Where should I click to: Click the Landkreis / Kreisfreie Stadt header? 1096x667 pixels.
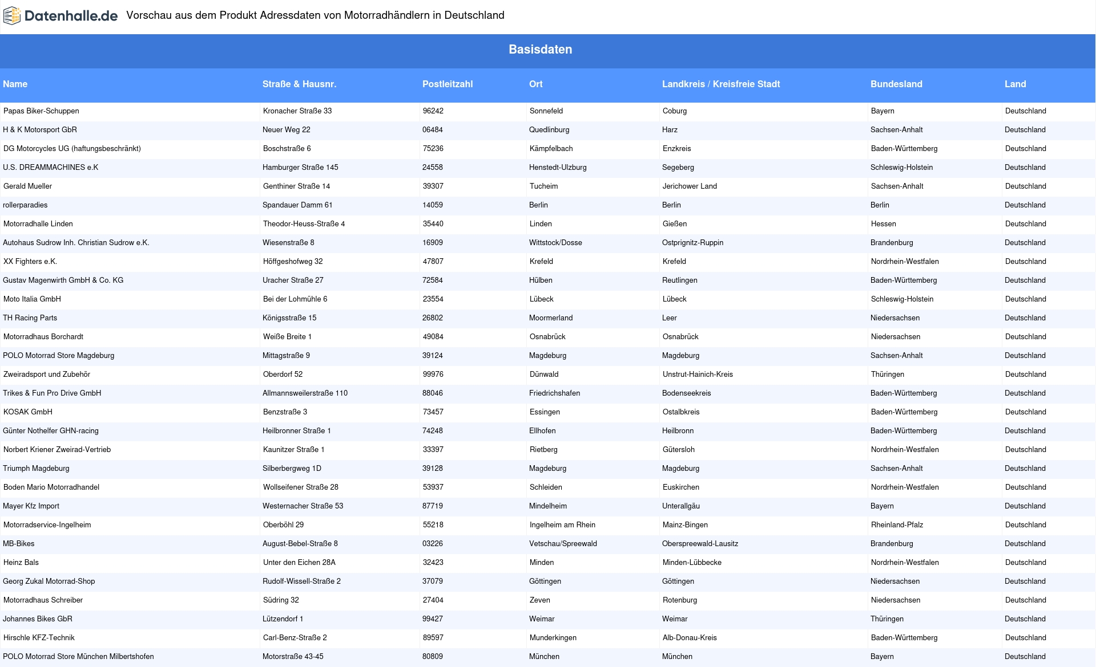[721, 84]
